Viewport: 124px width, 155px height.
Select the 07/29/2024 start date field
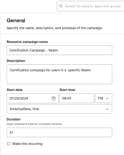pos(32,98)
